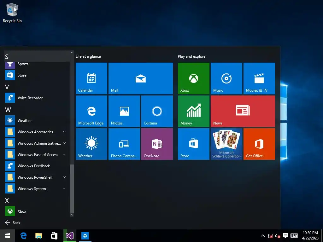The image size is (323, 242).
Task: Click the network status tray icon
Action: pos(270,236)
